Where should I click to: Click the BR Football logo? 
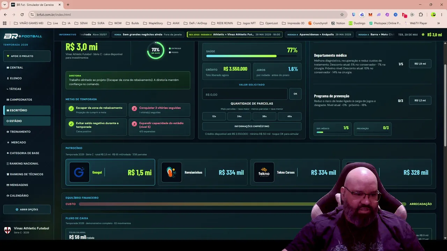[23, 36]
